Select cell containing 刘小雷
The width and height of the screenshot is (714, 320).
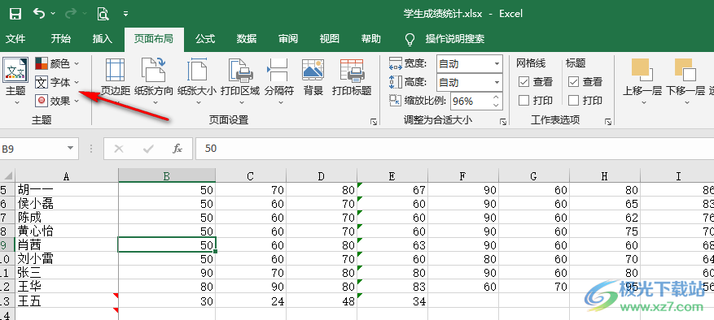tap(67, 258)
